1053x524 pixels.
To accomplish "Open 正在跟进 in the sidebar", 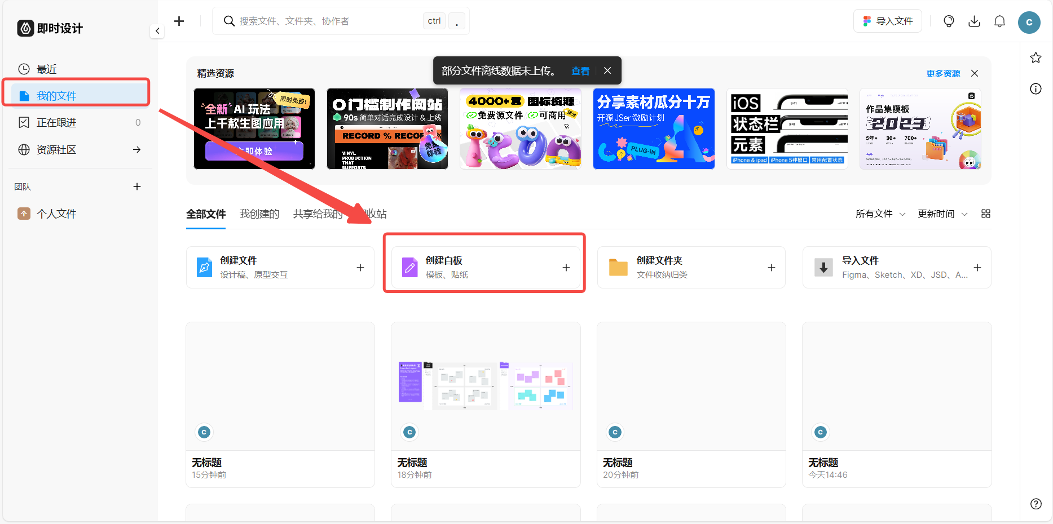I will pos(80,122).
